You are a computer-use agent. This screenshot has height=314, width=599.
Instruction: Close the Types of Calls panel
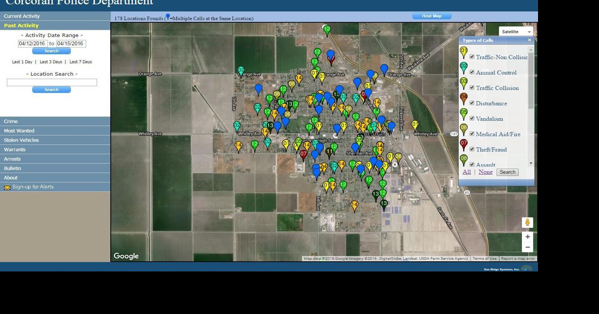coord(529,40)
